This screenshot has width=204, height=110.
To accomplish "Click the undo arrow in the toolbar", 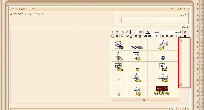I will [127, 32].
